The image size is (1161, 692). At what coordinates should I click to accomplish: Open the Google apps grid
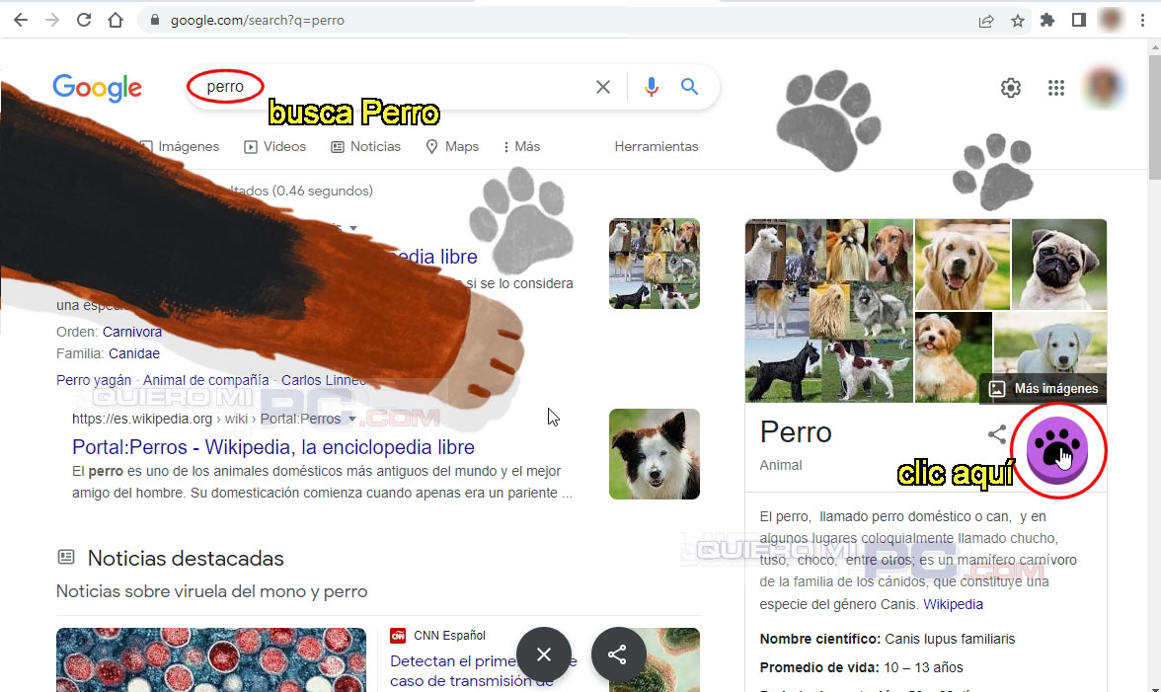1056,88
